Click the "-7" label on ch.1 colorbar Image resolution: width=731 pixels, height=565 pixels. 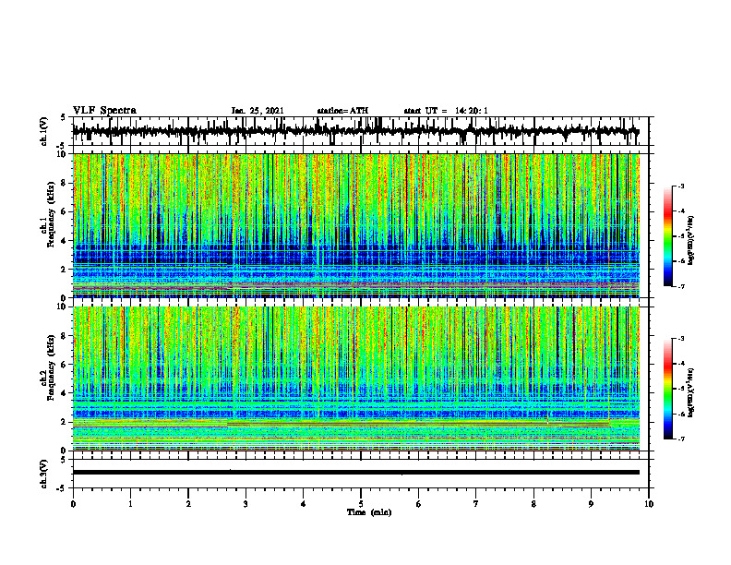pos(681,287)
